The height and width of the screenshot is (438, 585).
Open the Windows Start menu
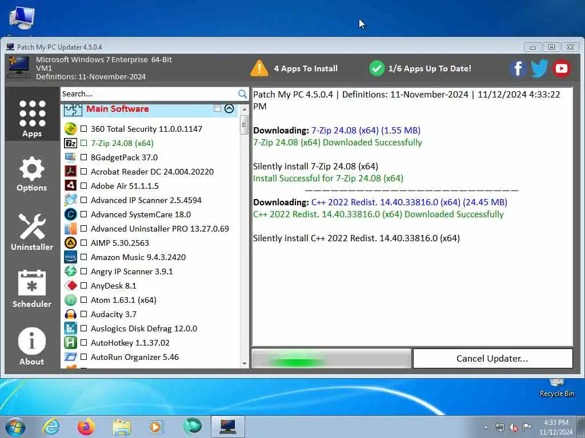tap(15, 427)
